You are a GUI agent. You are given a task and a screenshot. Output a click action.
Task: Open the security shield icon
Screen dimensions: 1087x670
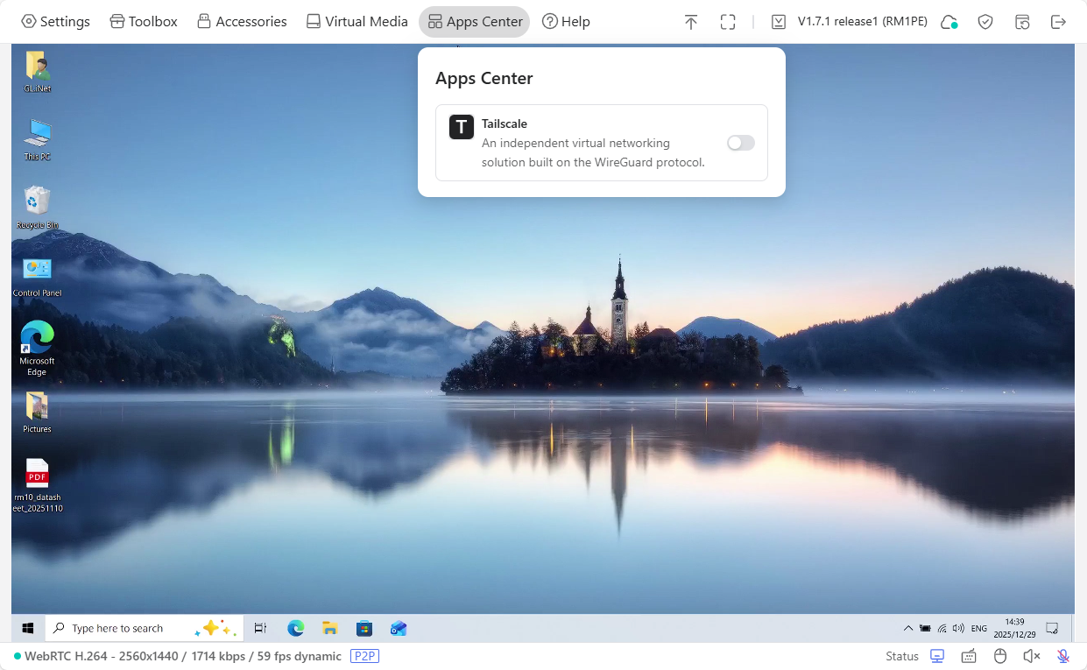pos(985,22)
